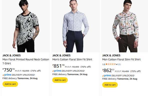
Task: Click the ₹851 price of the shirt
Action: [58, 66]
